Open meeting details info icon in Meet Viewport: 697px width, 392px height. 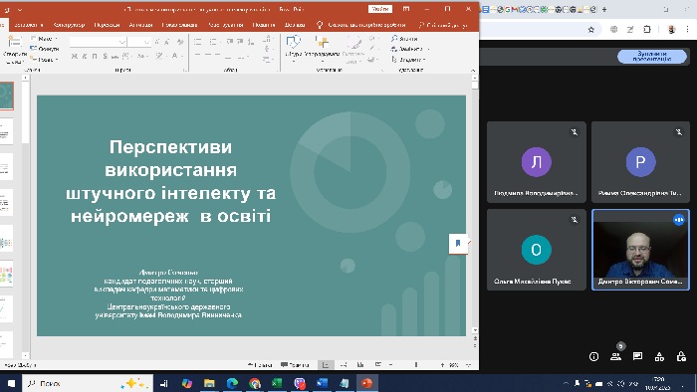pyautogui.click(x=593, y=356)
